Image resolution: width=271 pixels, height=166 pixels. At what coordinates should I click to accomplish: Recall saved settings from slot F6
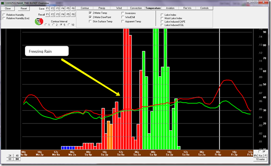pyautogui.click(x=73, y=14)
